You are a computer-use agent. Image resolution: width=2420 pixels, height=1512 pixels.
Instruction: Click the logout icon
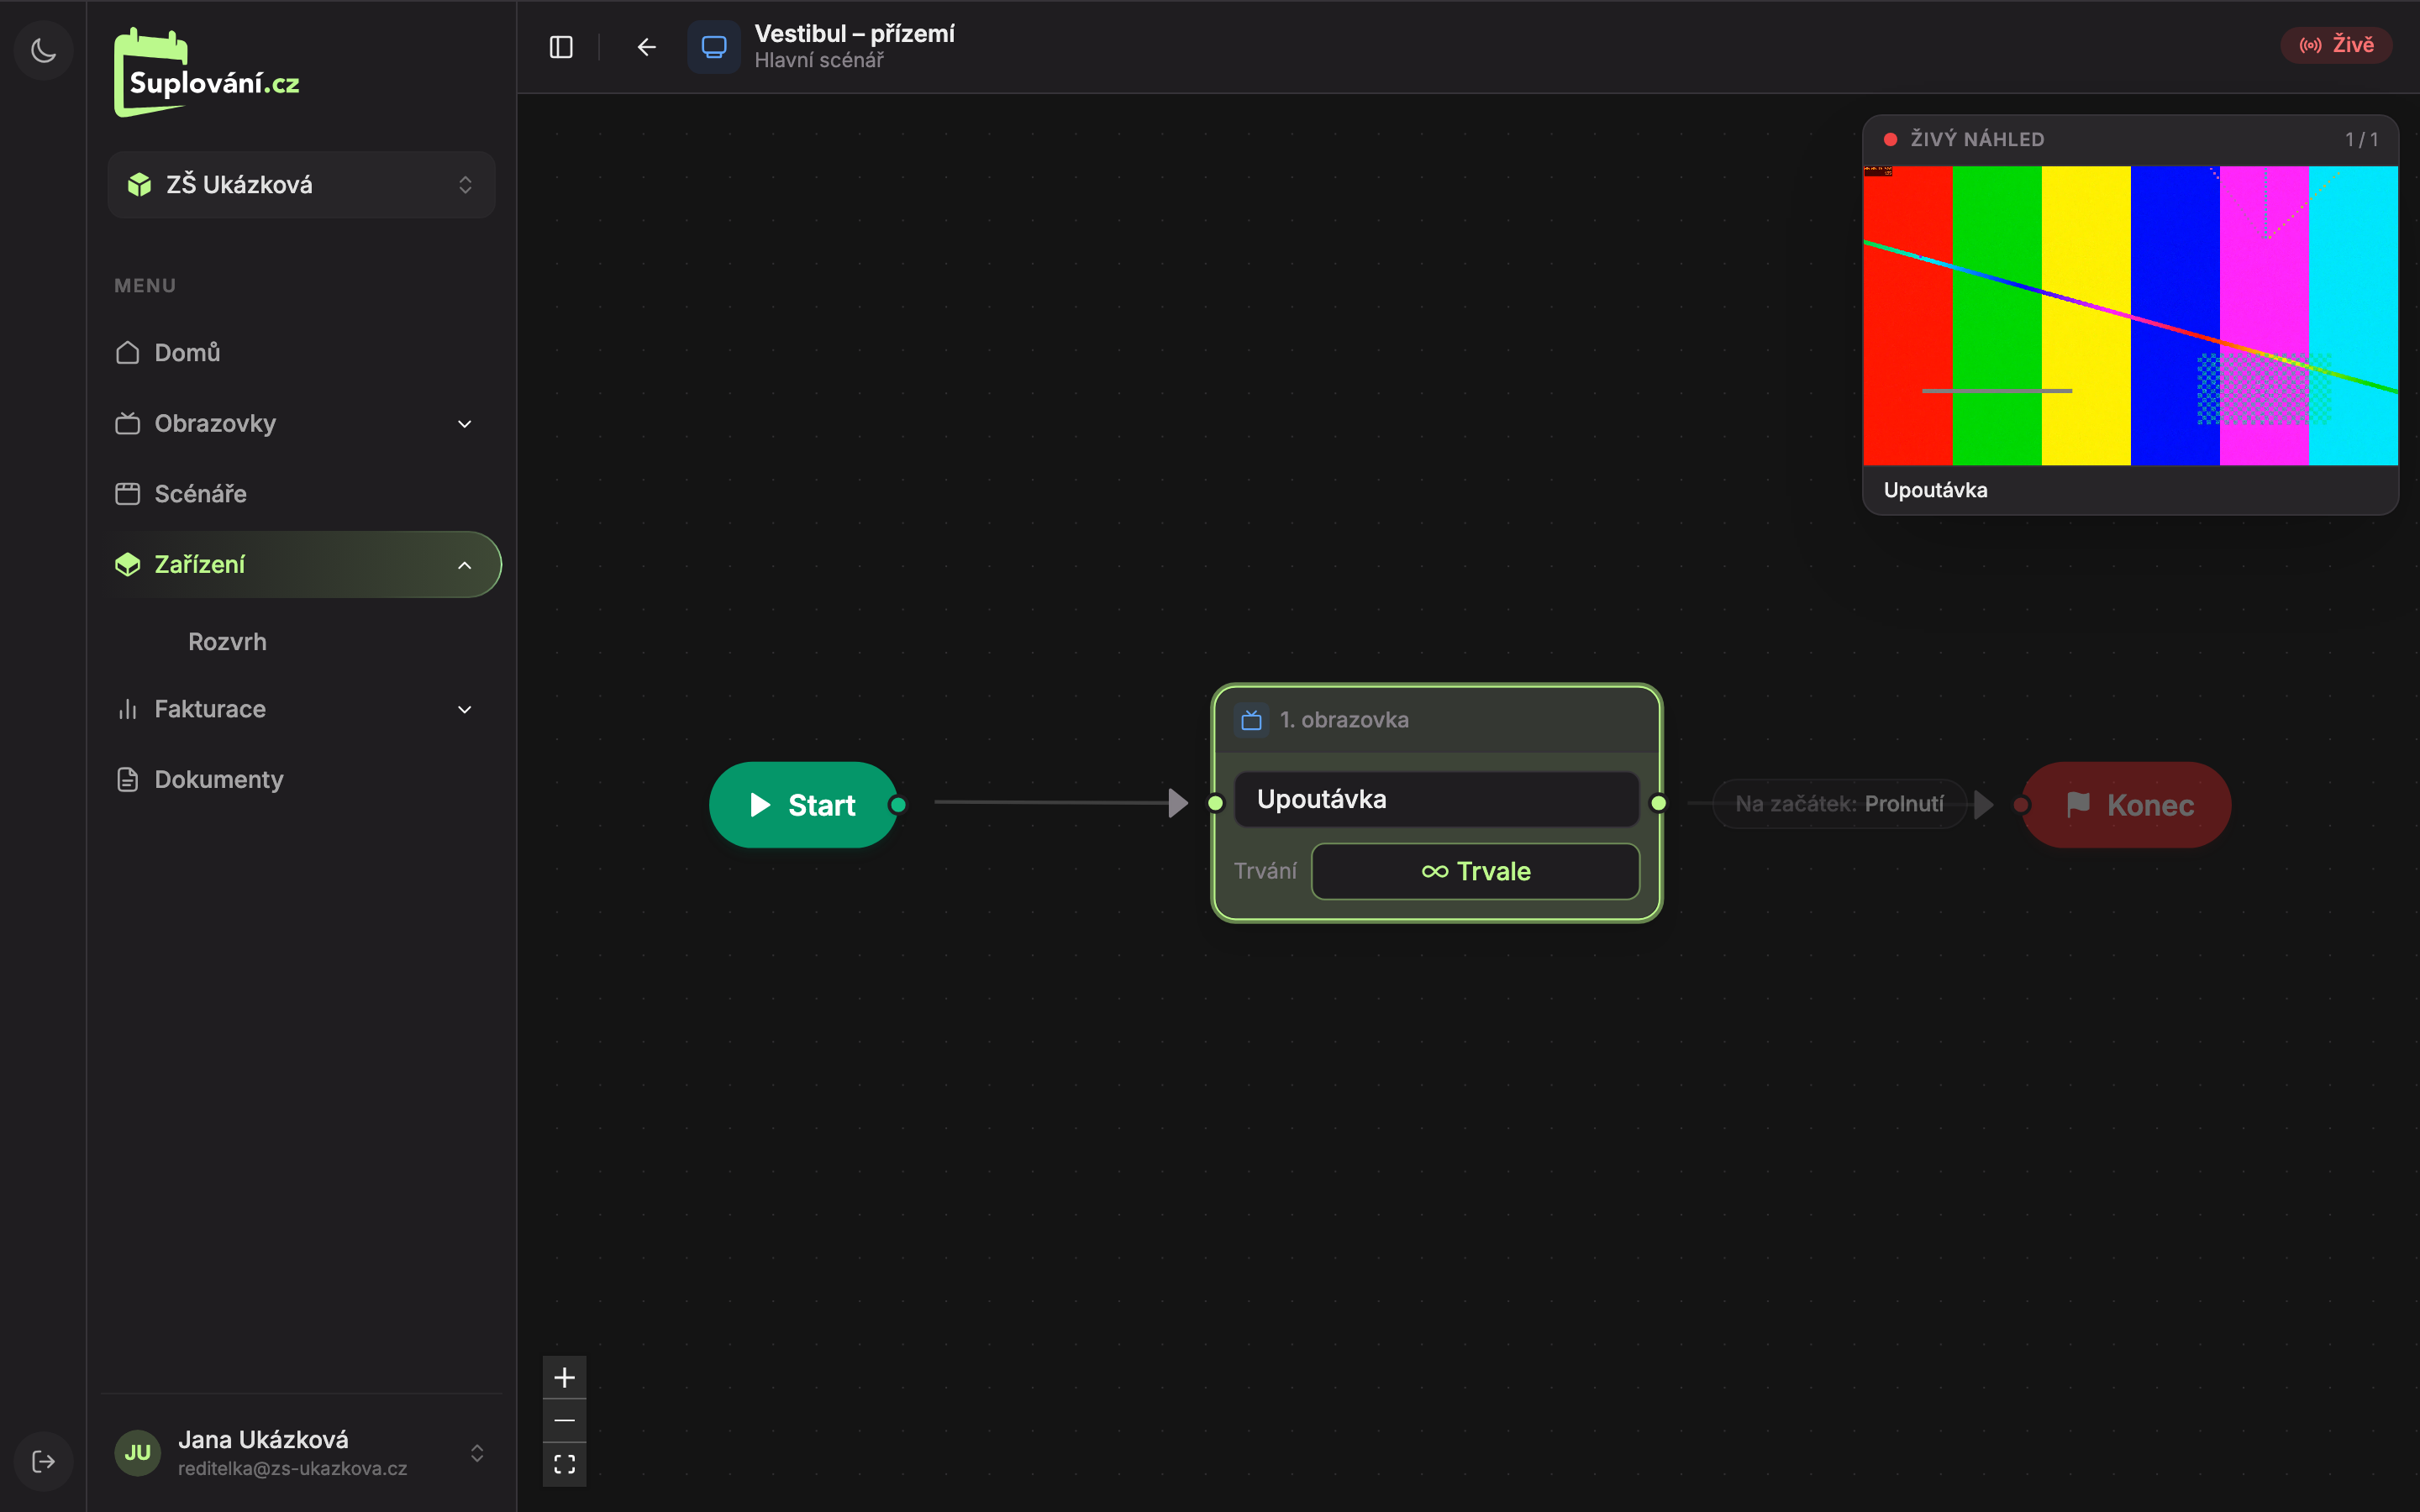(x=44, y=1461)
